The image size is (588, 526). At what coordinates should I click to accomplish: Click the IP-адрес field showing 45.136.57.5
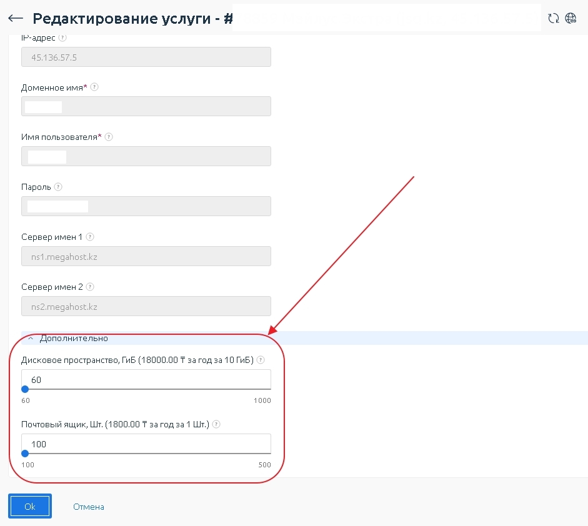click(146, 57)
